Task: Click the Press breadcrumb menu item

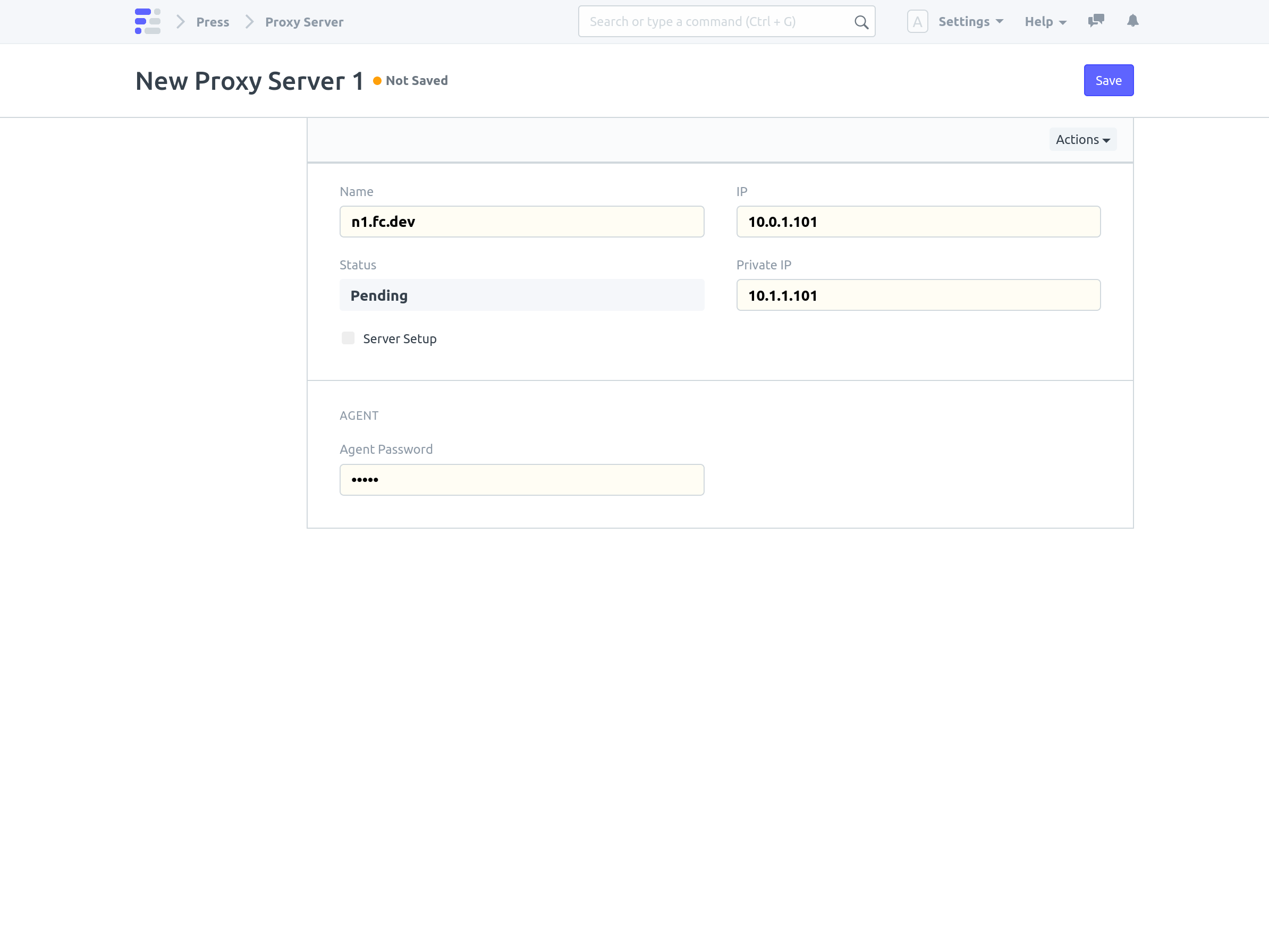Action: [211, 21]
